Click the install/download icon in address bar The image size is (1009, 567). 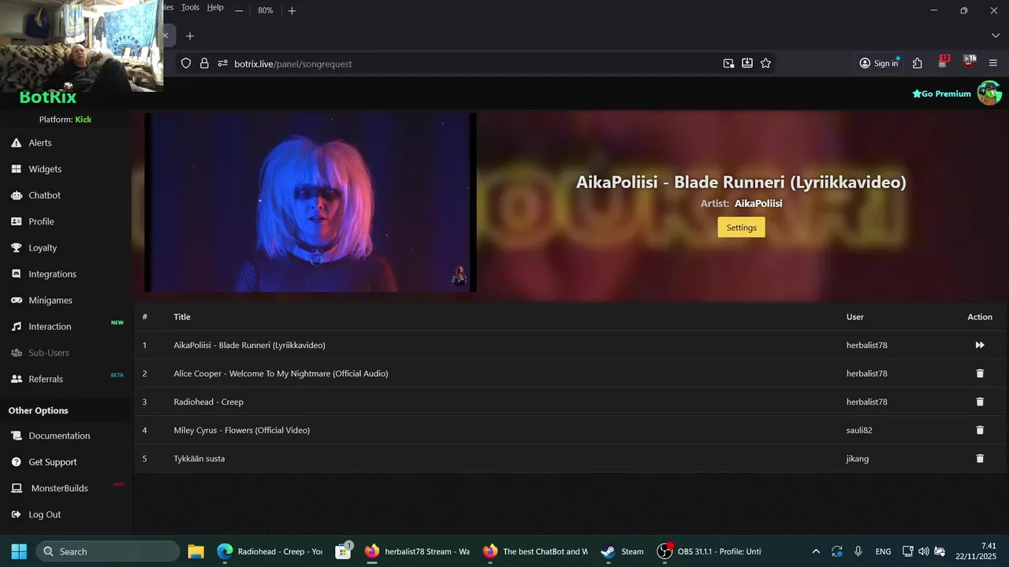click(747, 63)
